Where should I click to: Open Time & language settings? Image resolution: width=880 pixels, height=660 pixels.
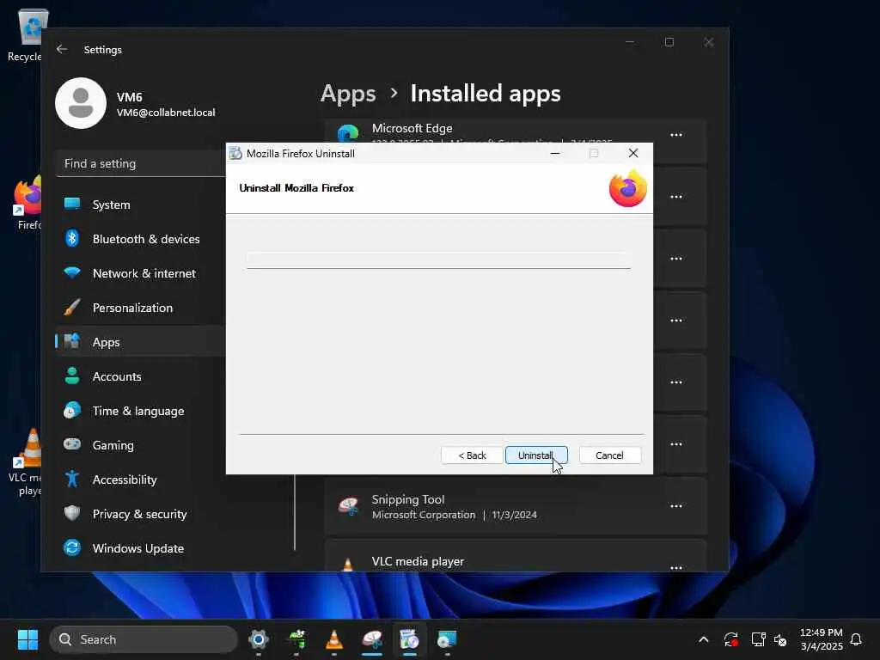(140, 411)
